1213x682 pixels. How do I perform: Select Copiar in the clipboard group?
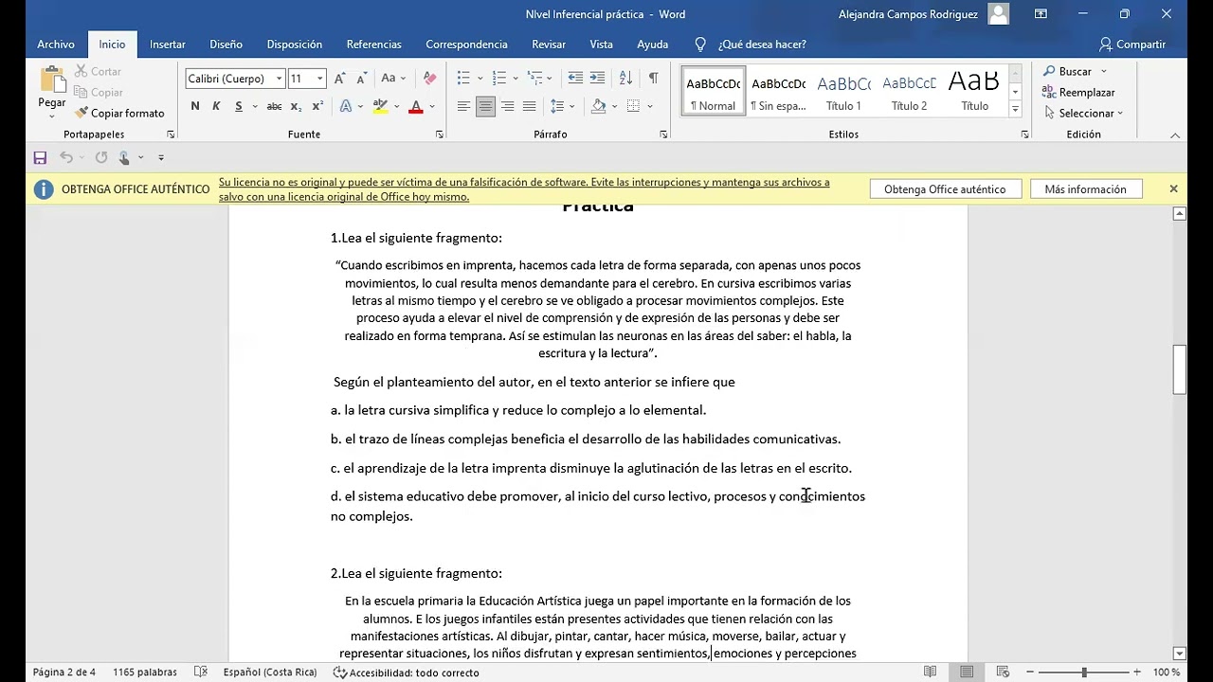click(99, 92)
